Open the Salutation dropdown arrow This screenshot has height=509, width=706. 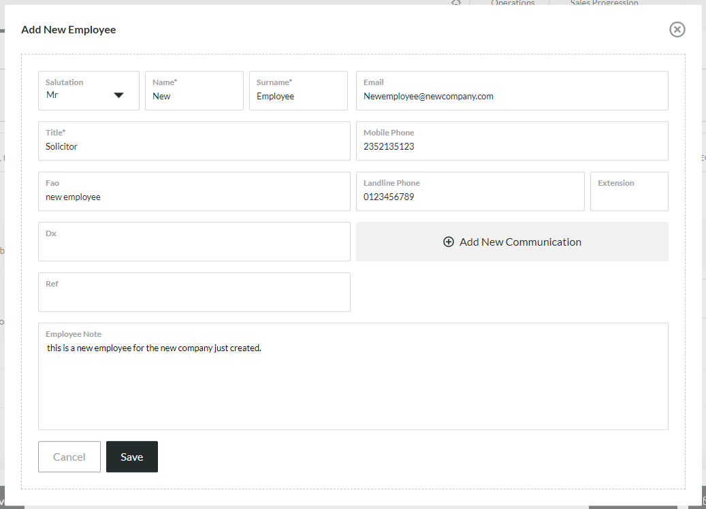[118, 95]
